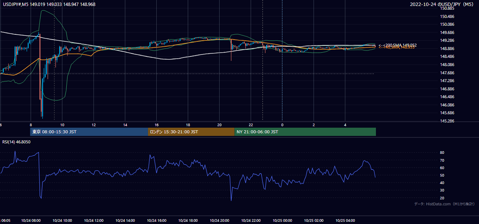This screenshot has width=479, height=224.
Task: Click RSI axis level 40
Action: [x=442, y=183]
